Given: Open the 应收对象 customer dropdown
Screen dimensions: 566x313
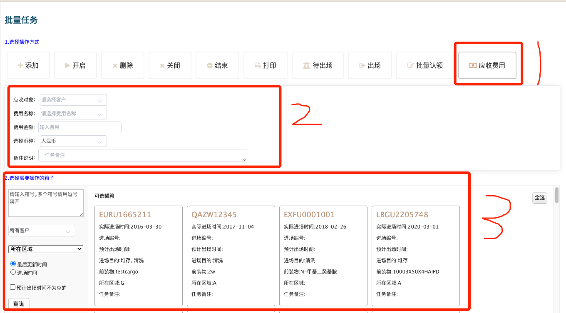Looking at the screenshot, I should [73, 100].
